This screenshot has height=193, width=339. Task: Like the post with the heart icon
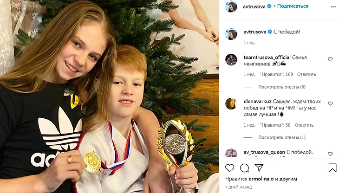[x=229, y=168]
